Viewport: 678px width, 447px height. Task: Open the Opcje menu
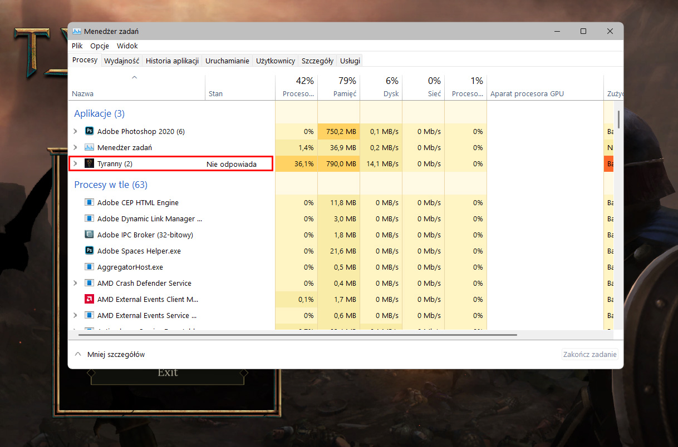(100, 46)
